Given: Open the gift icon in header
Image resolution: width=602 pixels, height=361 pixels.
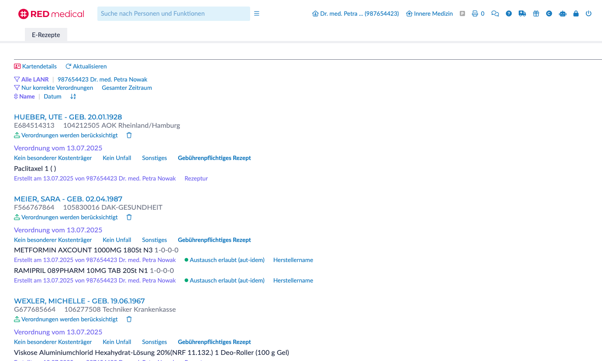Looking at the screenshot, I should (x=536, y=14).
